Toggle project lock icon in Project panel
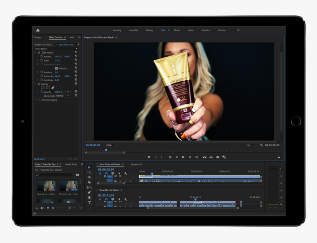This screenshot has width=317, height=243. click(x=36, y=208)
